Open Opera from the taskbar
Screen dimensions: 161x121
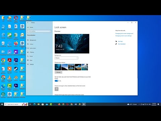coord(67,104)
